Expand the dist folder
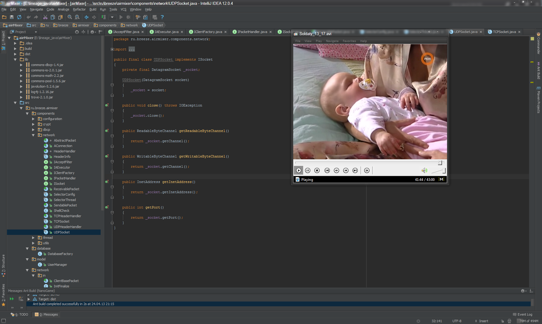Image resolution: width=542 pixels, height=324 pixels. click(15, 54)
